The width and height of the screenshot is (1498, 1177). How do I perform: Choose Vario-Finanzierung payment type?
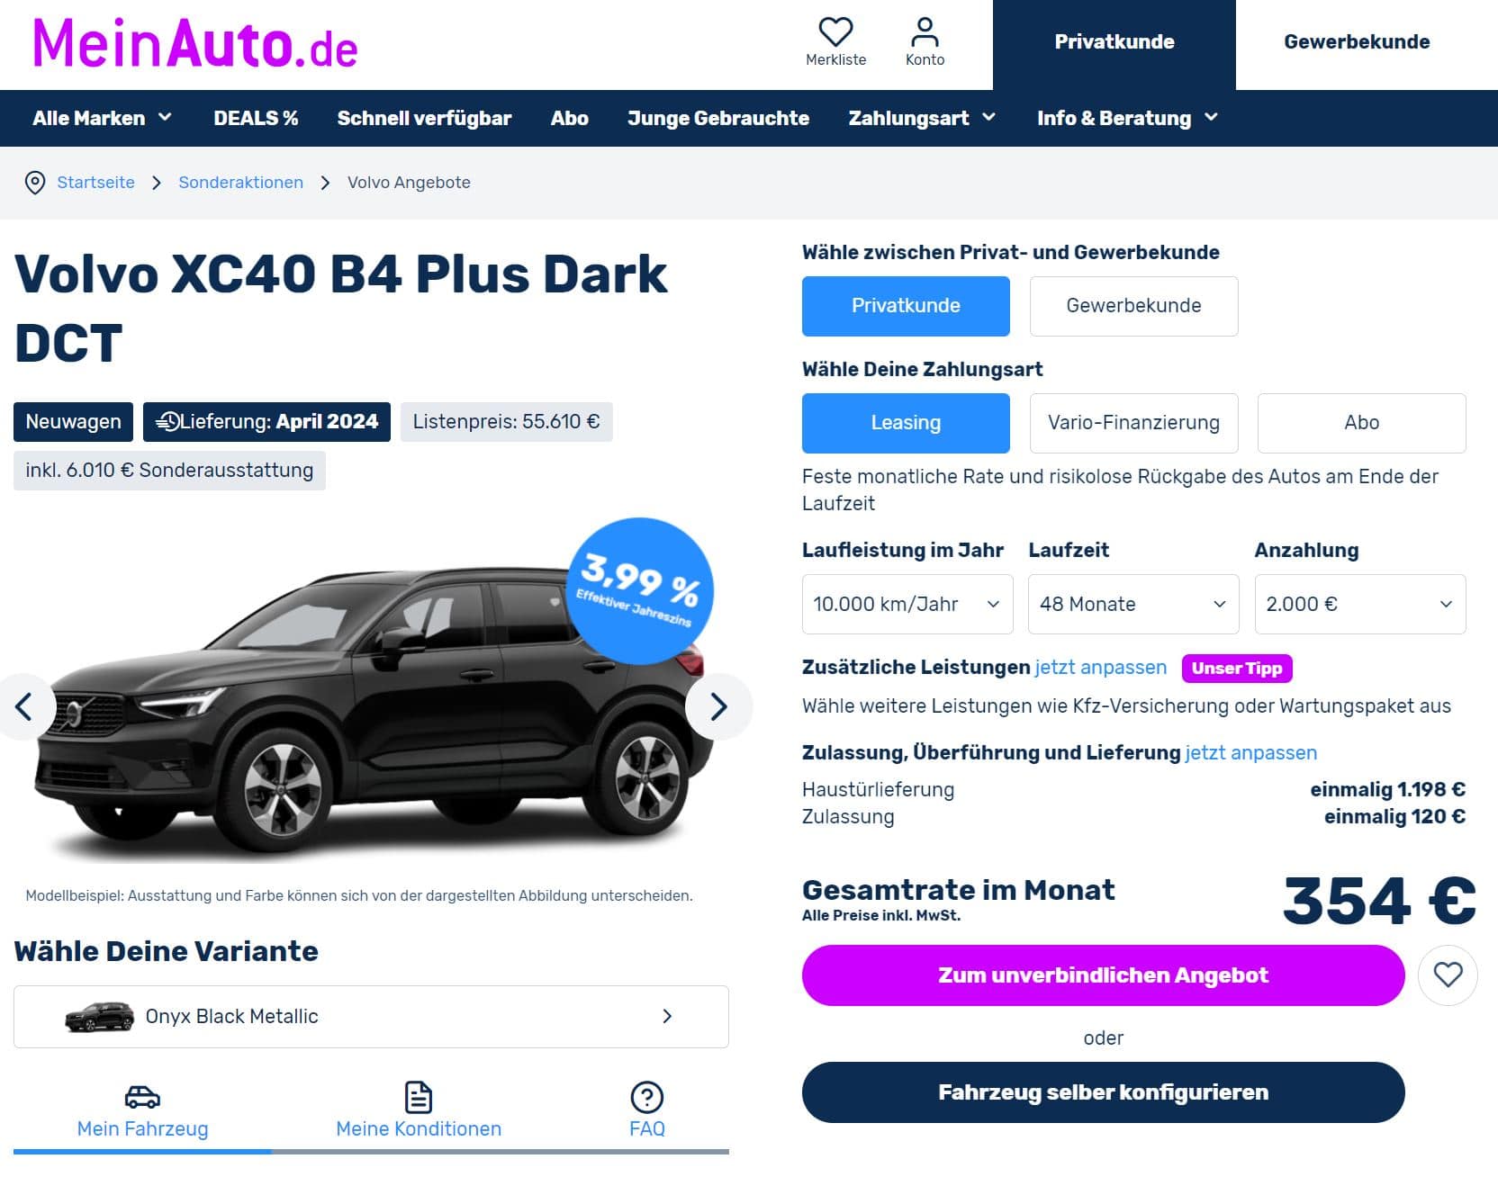pos(1133,423)
